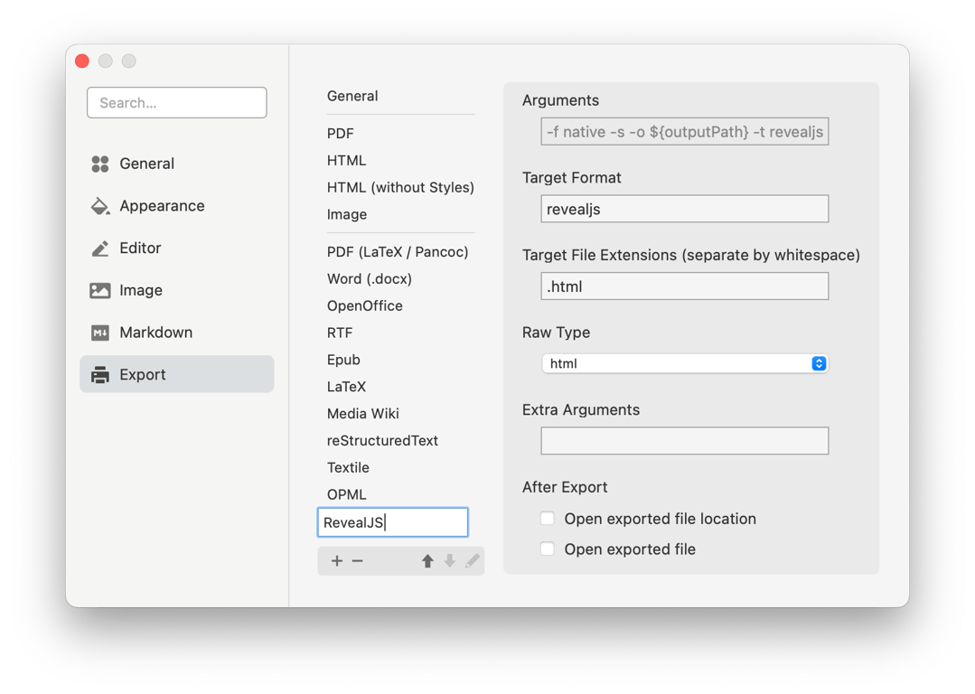Image resolution: width=975 pixels, height=694 pixels.
Task: Toggle Open exported file checkbox
Action: 548,549
